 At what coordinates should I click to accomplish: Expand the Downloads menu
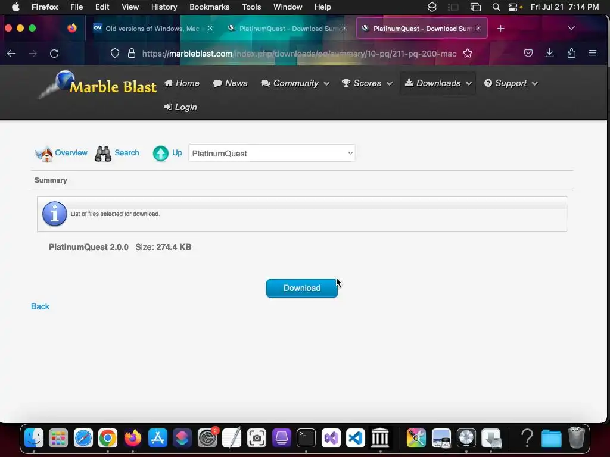pyautogui.click(x=438, y=83)
